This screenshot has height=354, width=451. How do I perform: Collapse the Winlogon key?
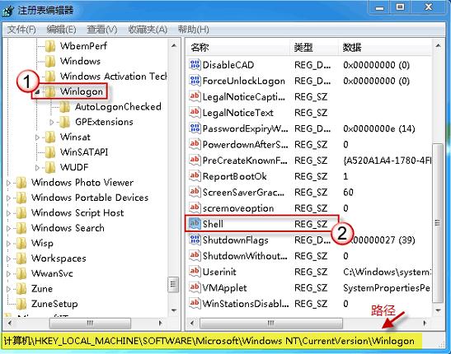pos(37,92)
